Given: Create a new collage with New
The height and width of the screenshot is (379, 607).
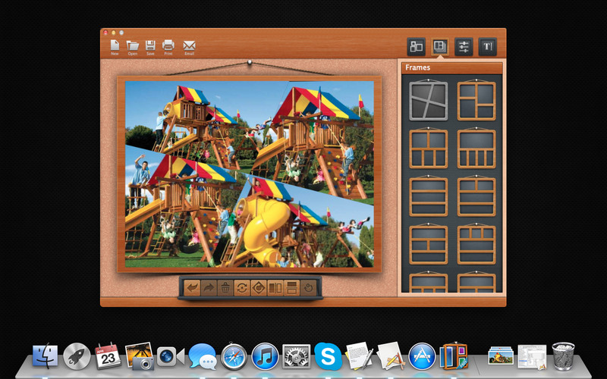Looking at the screenshot, I should (x=115, y=48).
